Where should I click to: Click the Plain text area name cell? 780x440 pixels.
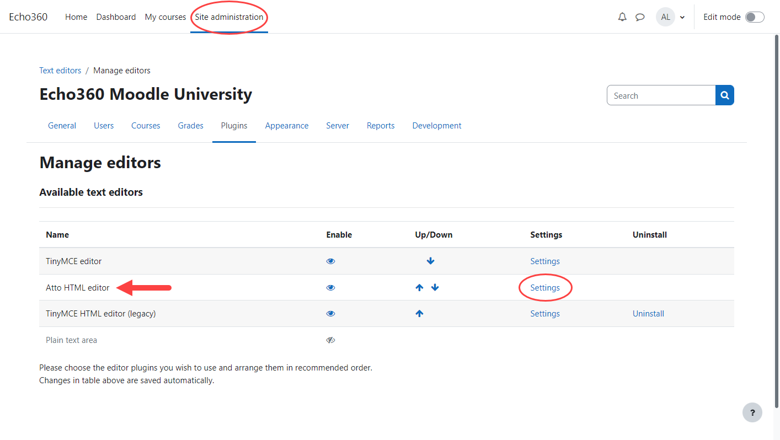[71, 340]
